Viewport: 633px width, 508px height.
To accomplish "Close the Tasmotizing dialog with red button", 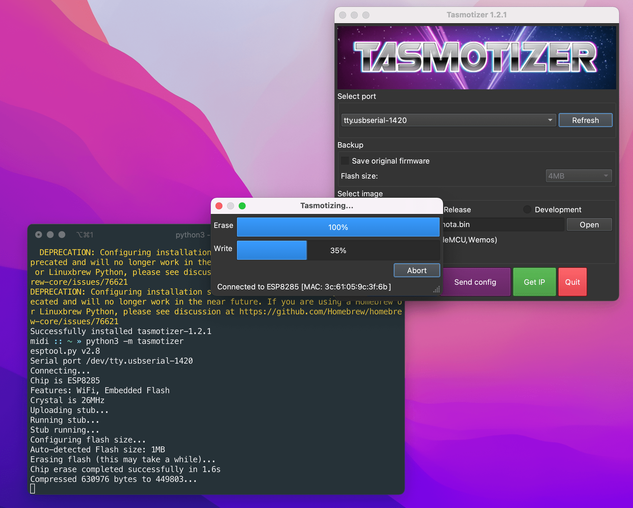I will tap(219, 206).
